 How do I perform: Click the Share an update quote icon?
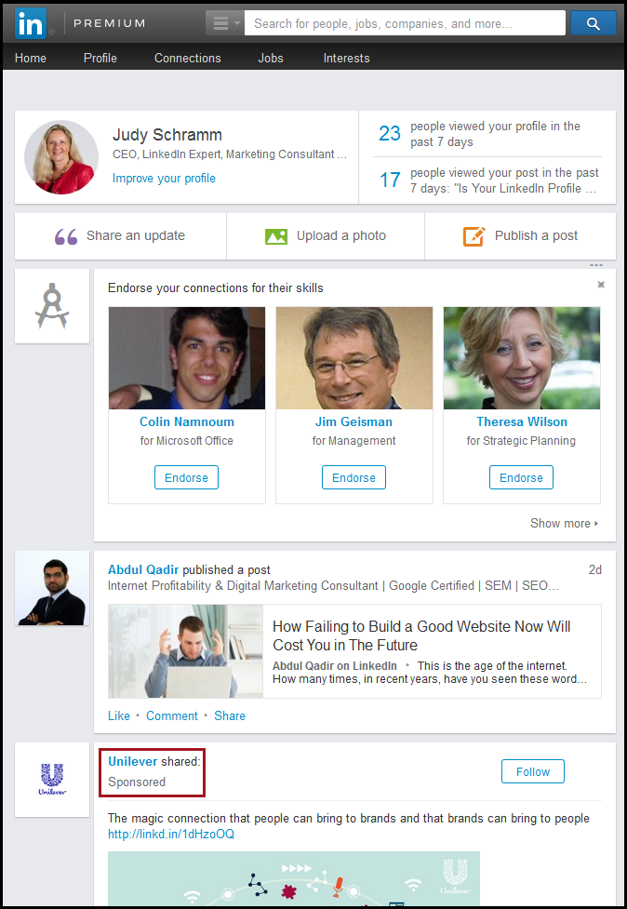[66, 236]
